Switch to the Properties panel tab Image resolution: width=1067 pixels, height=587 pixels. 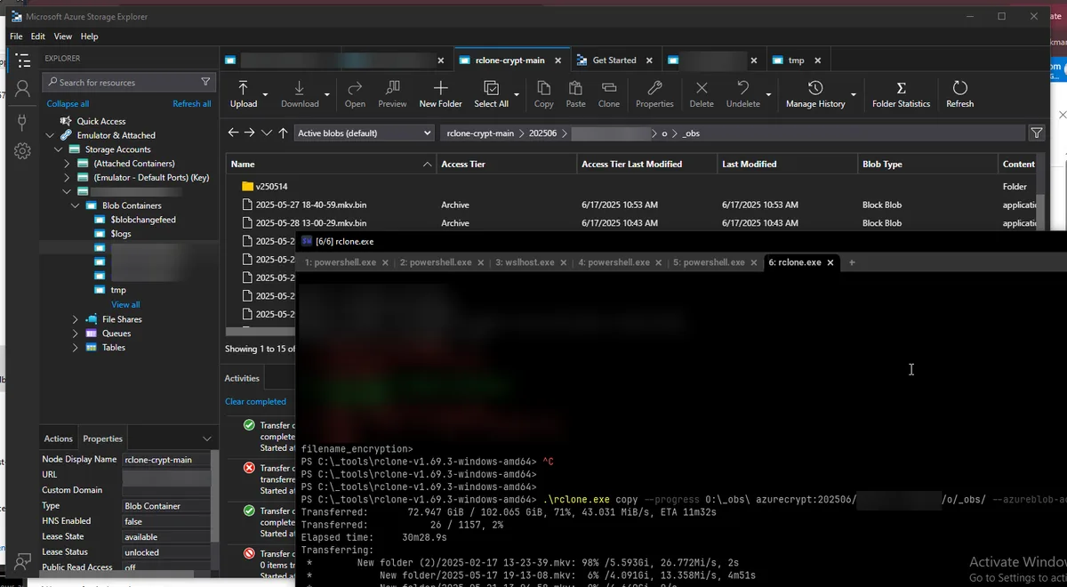[102, 438]
